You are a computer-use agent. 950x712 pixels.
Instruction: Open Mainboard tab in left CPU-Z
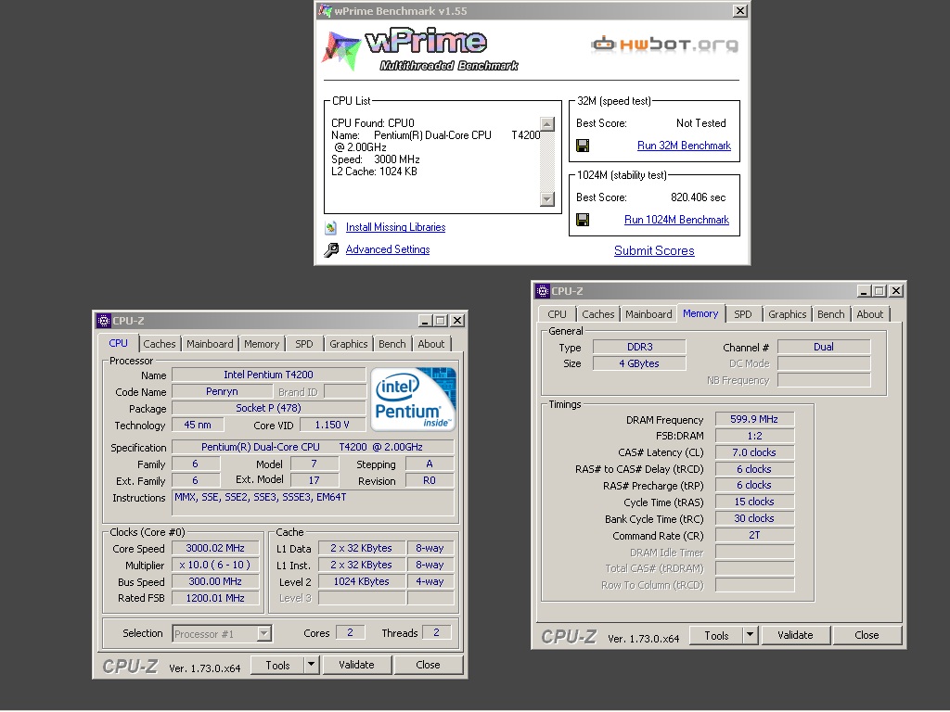click(x=210, y=344)
